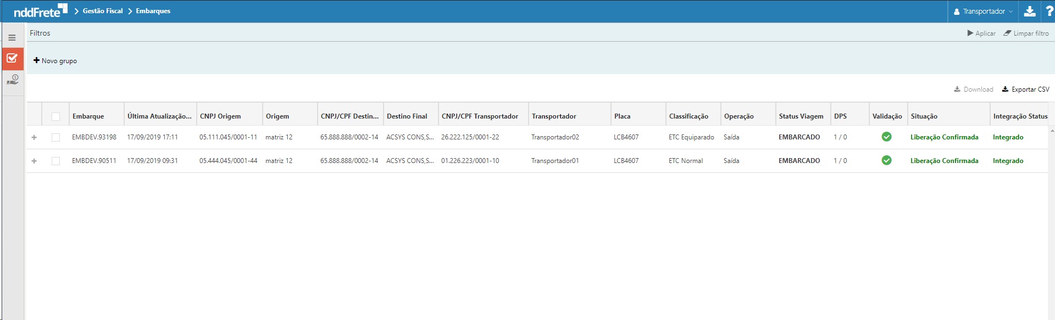Click Limpar filtro to clear filters
Image resolution: width=1055 pixels, height=320 pixels.
(x=1026, y=33)
